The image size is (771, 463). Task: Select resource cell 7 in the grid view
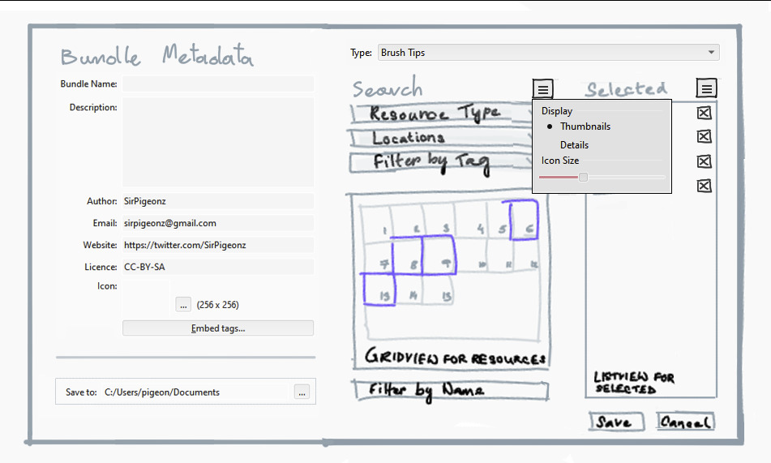[379, 259]
